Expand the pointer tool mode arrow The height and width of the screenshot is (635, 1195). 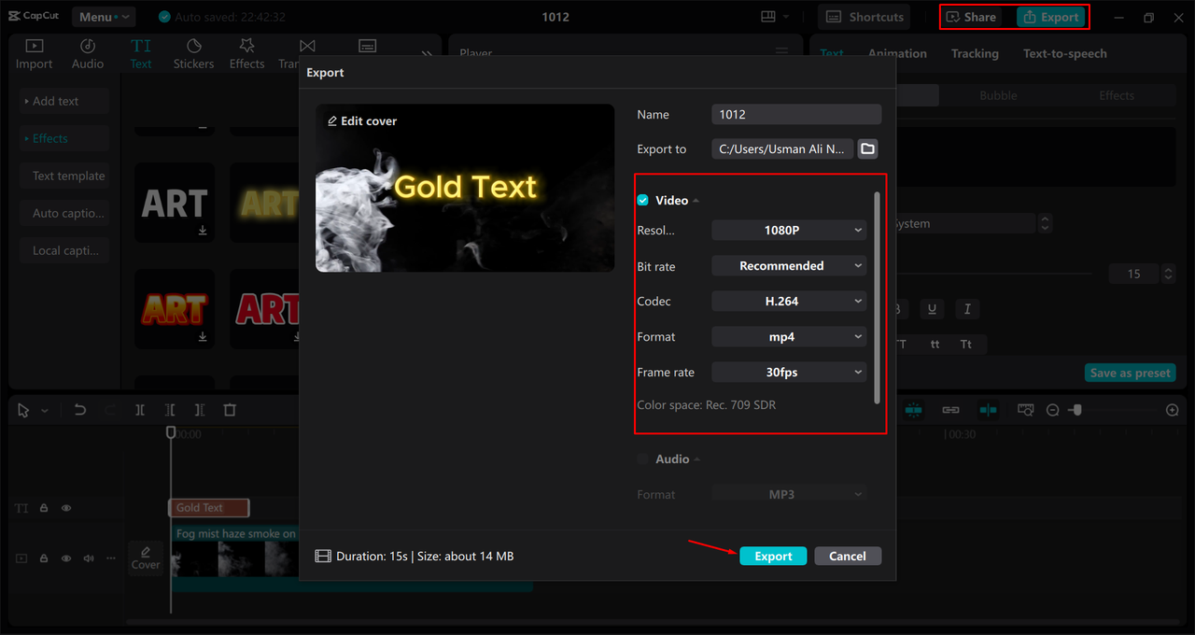coord(44,411)
